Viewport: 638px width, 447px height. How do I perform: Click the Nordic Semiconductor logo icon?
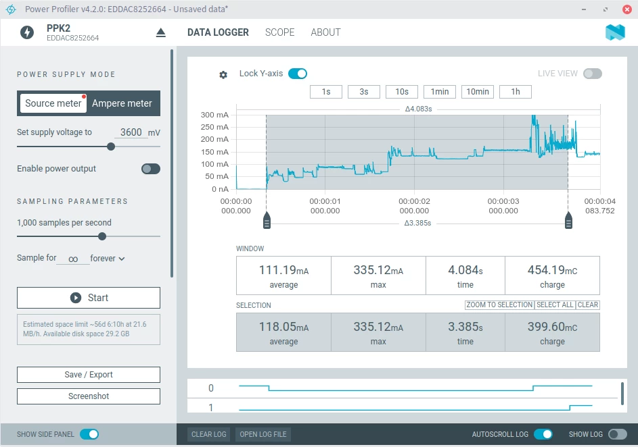pos(614,32)
